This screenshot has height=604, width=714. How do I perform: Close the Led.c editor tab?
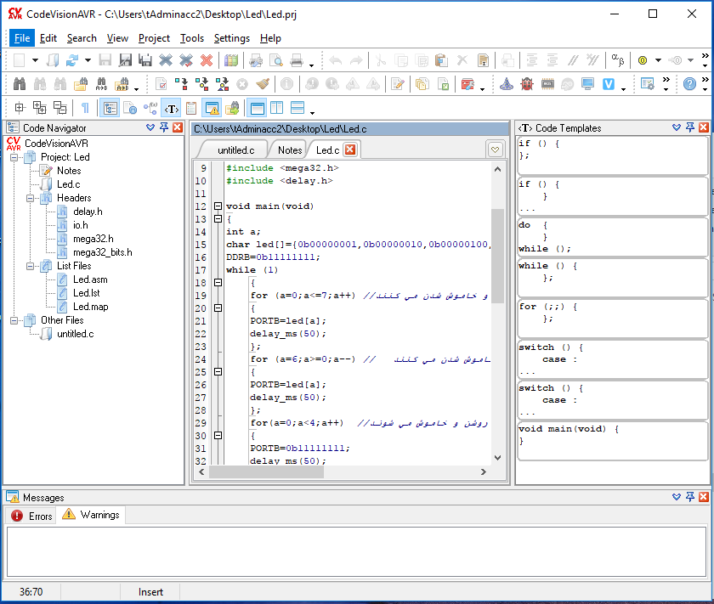tap(350, 150)
